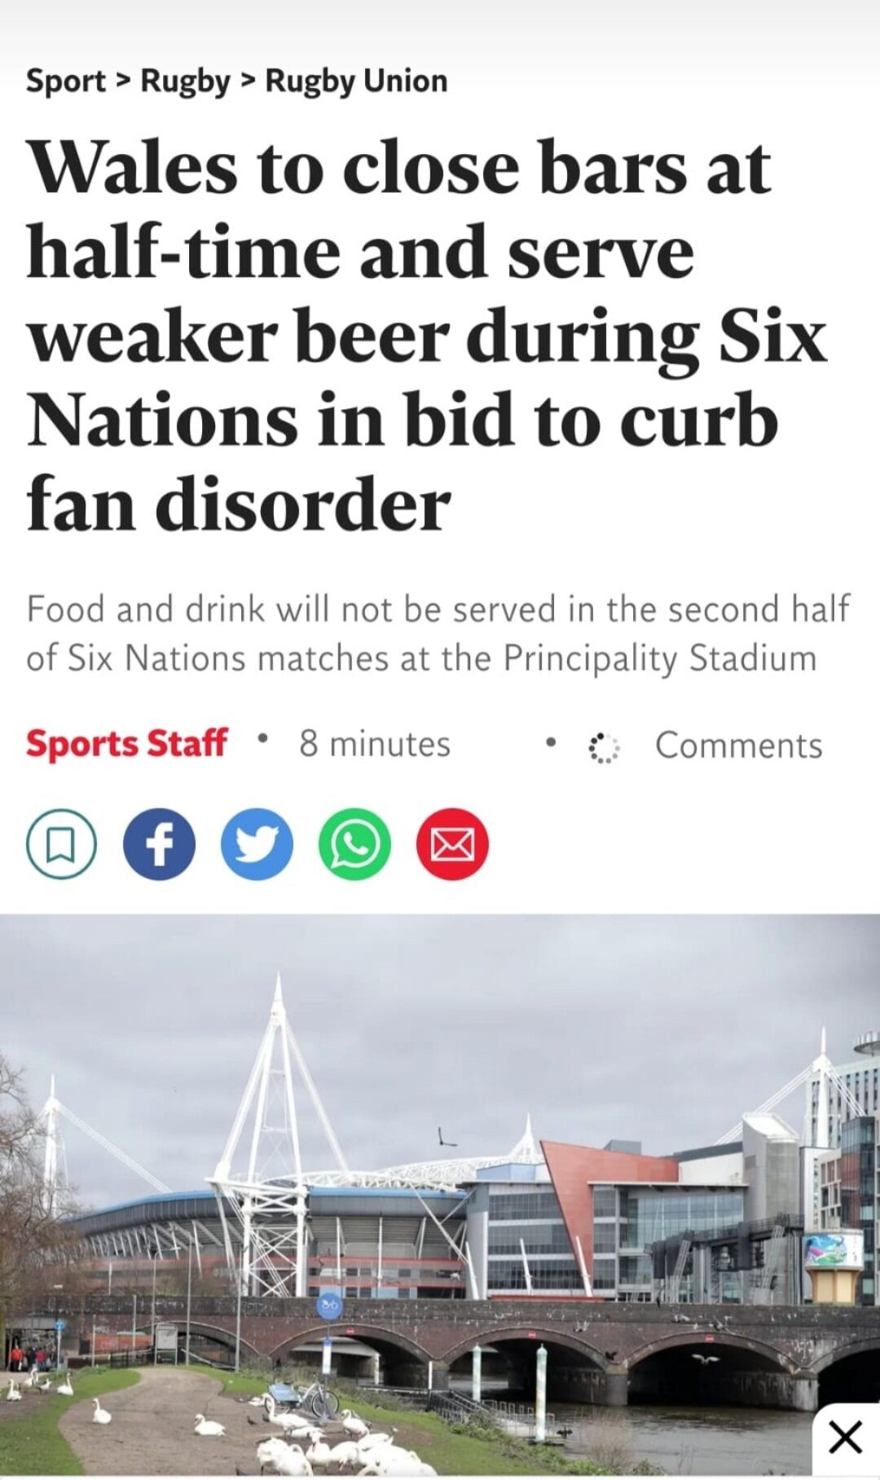Save article with the bookmark icon
The image size is (880, 1480).
[x=61, y=844]
